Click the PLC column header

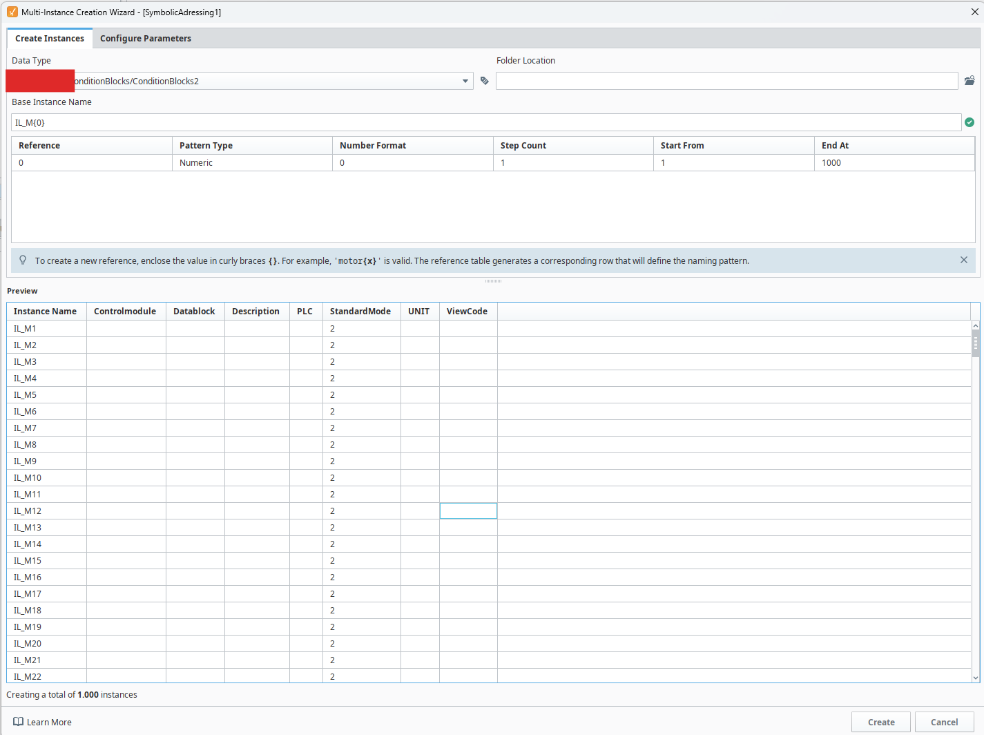tap(306, 312)
